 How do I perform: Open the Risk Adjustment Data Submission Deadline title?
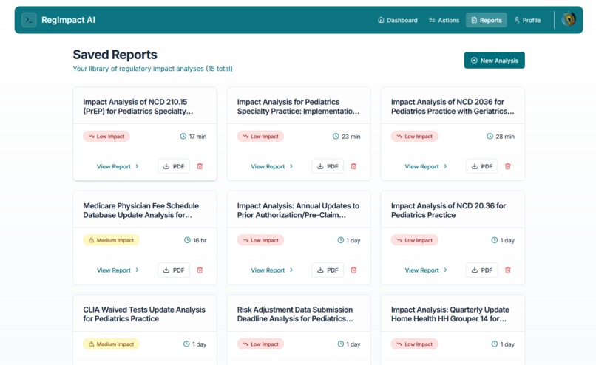[x=295, y=314]
